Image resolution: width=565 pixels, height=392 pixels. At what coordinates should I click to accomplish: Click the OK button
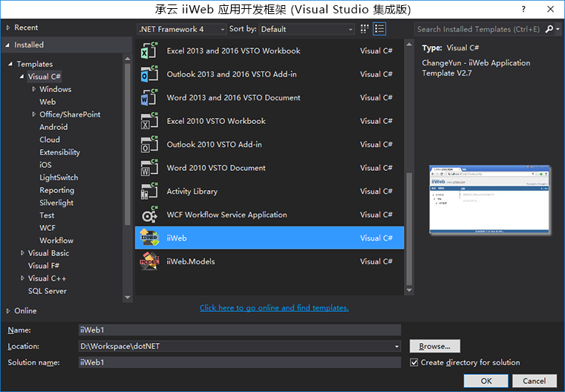click(x=486, y=381)
